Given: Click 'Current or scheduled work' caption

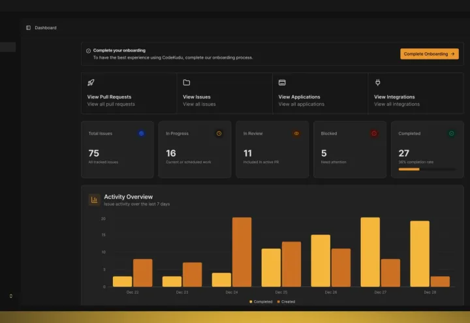Looking at the screenshot, I should click(x=189, y=162).
